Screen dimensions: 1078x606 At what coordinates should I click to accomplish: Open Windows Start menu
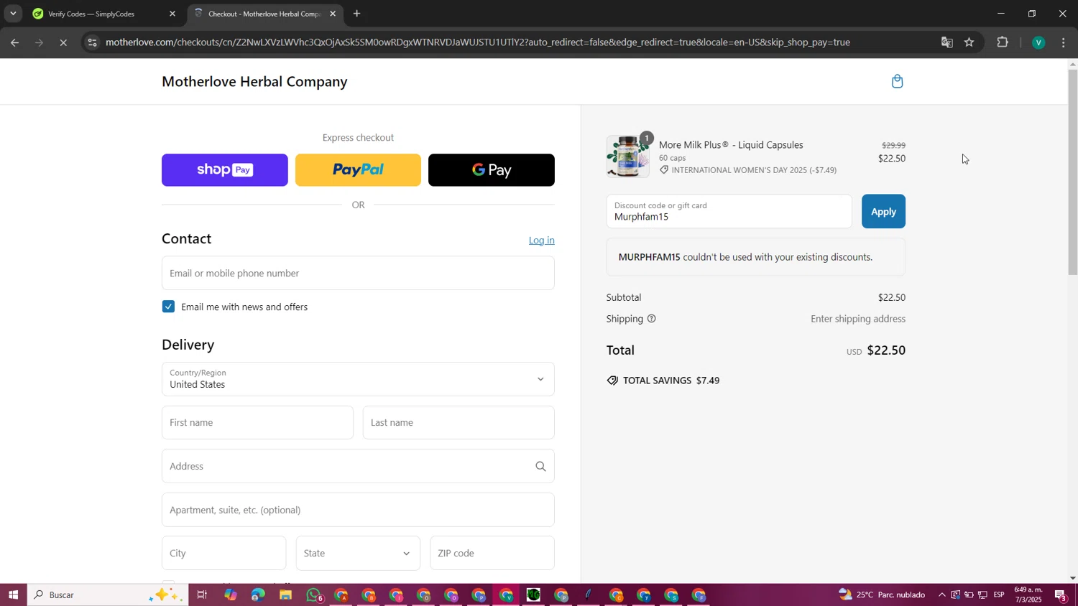click(13, 595)
